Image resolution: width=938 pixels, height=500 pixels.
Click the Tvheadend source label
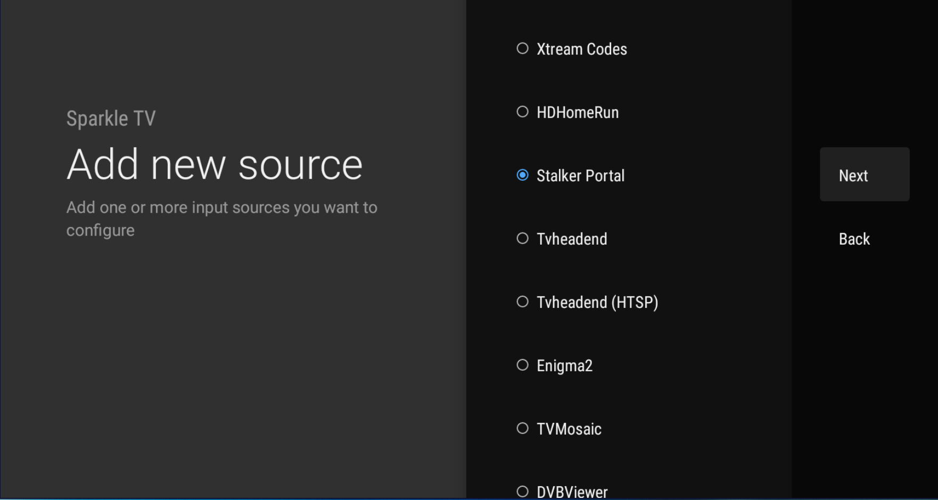(x=572, y=239)
